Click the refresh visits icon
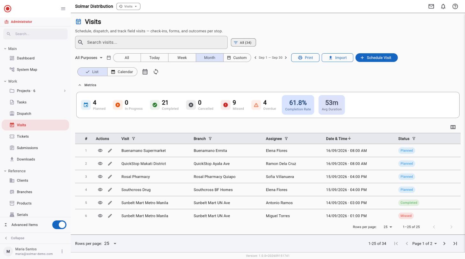Viewport: 465px width, 259px height. coord(156,72)
